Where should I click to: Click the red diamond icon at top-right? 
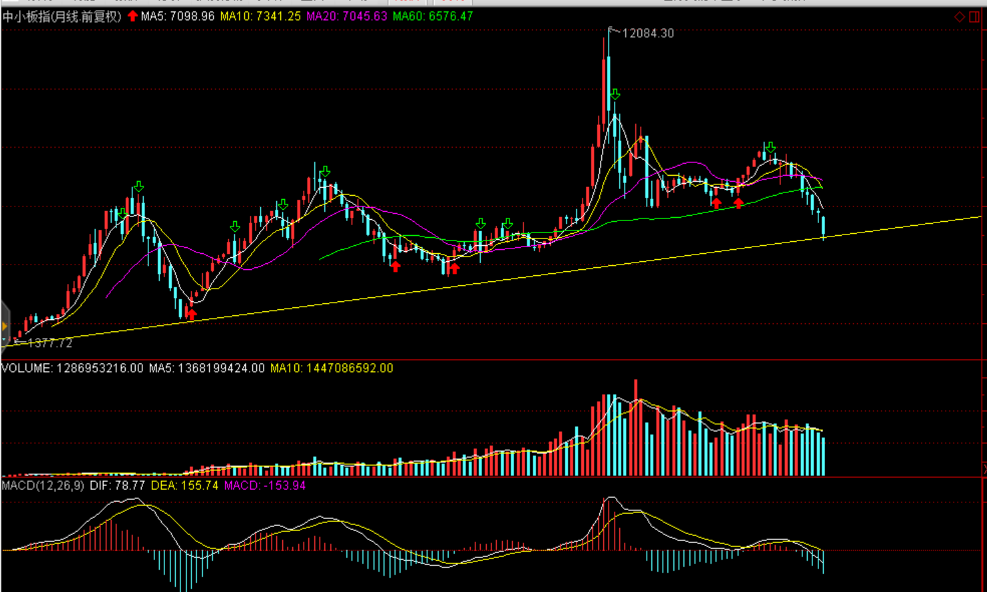960,17
